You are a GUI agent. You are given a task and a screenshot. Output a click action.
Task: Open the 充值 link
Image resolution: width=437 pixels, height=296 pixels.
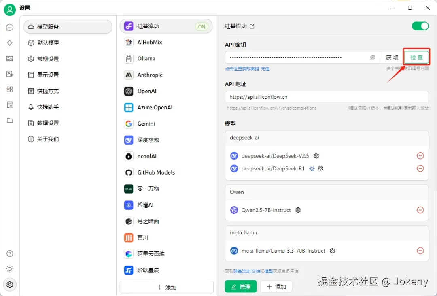click(265, 69)
